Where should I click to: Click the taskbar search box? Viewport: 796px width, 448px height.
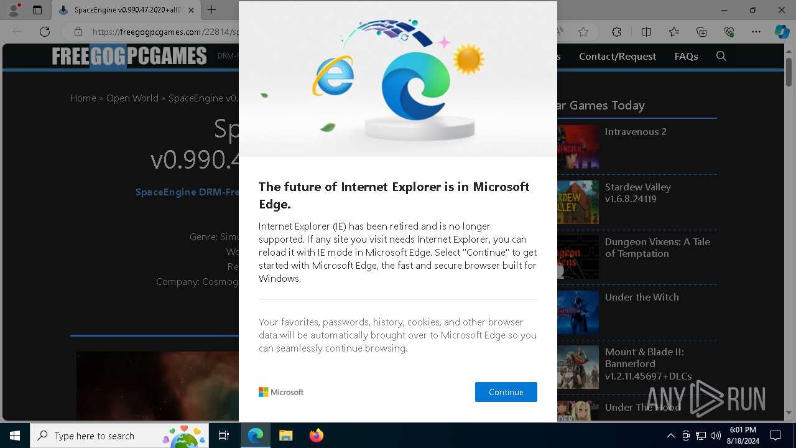(119, 436)
